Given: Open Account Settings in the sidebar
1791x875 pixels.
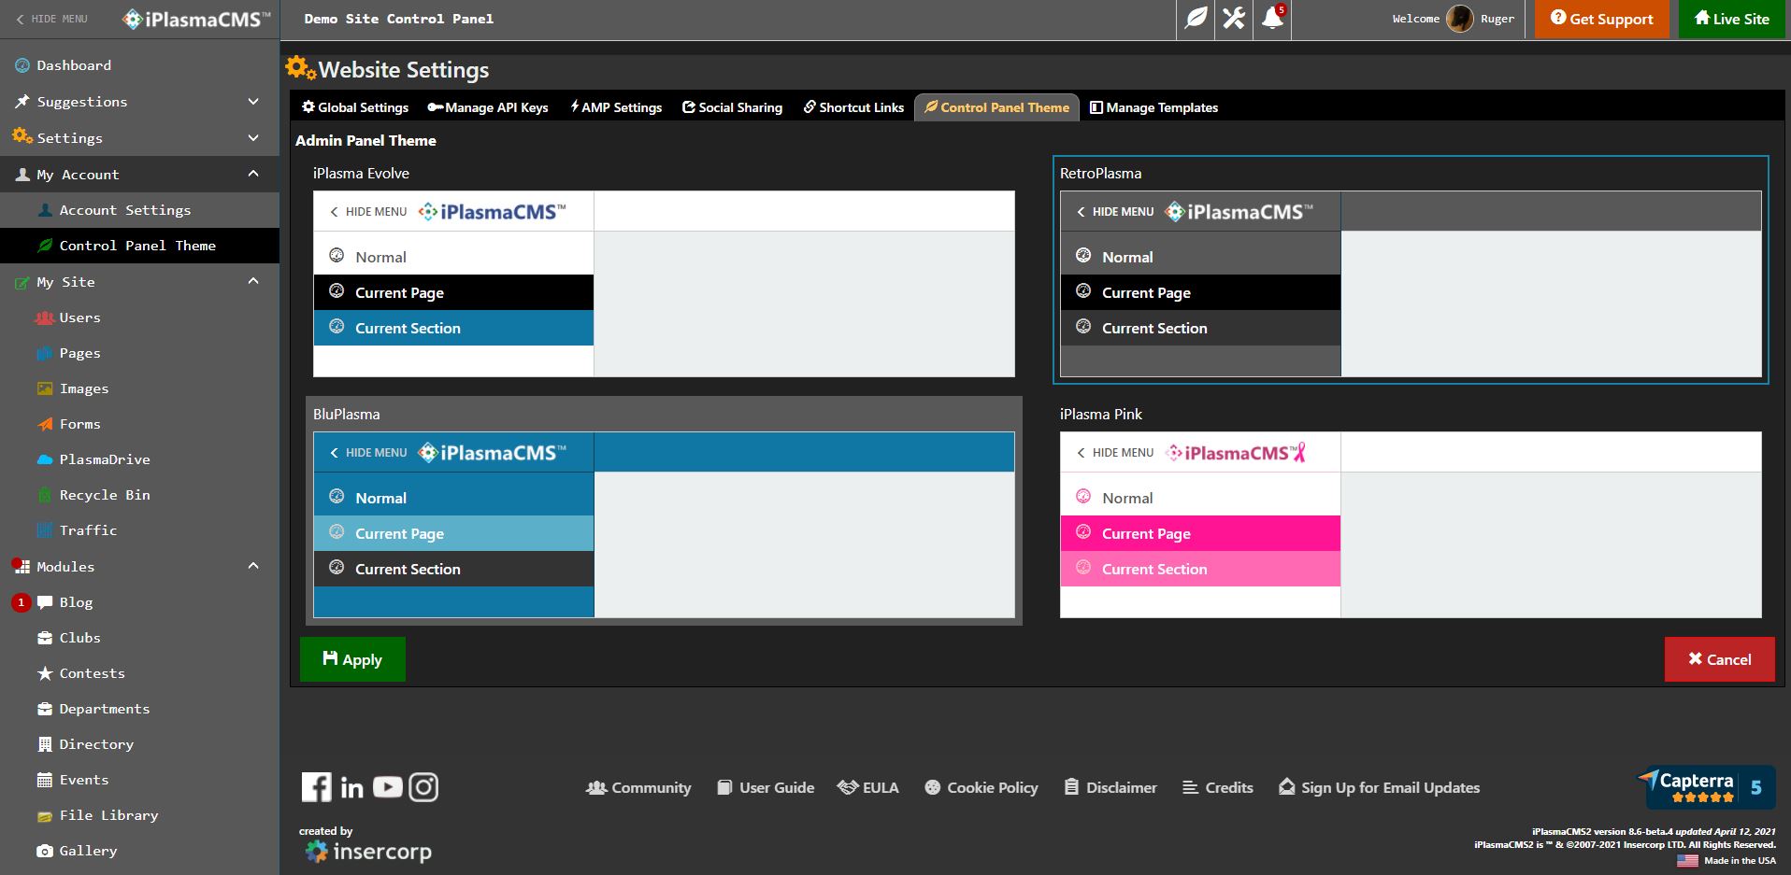Looking at the screenshot, I should 140,210.
